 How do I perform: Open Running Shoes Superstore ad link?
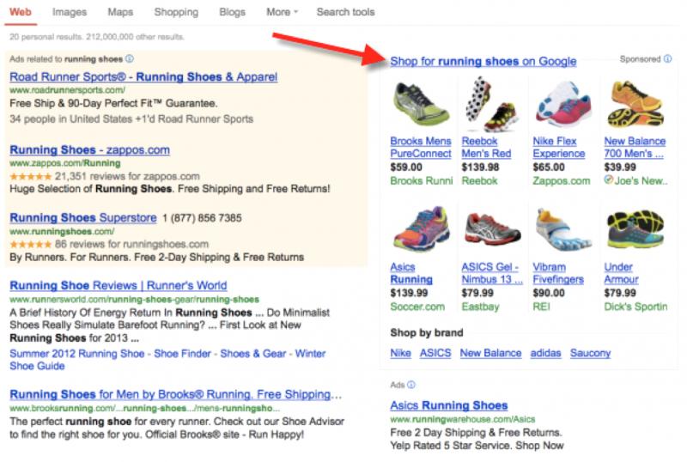tap(82, 218)
